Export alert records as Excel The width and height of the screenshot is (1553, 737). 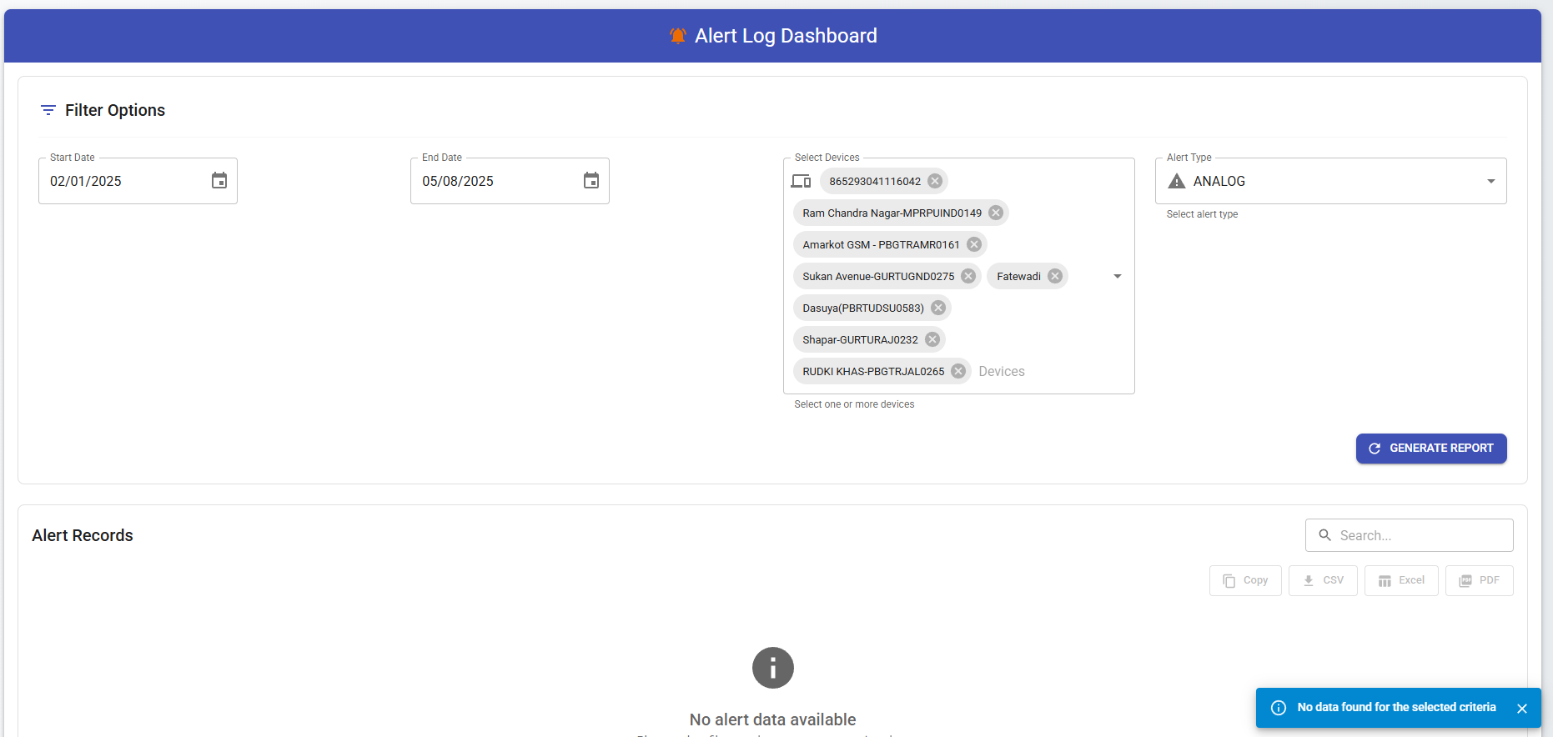tap(1401, 580)
